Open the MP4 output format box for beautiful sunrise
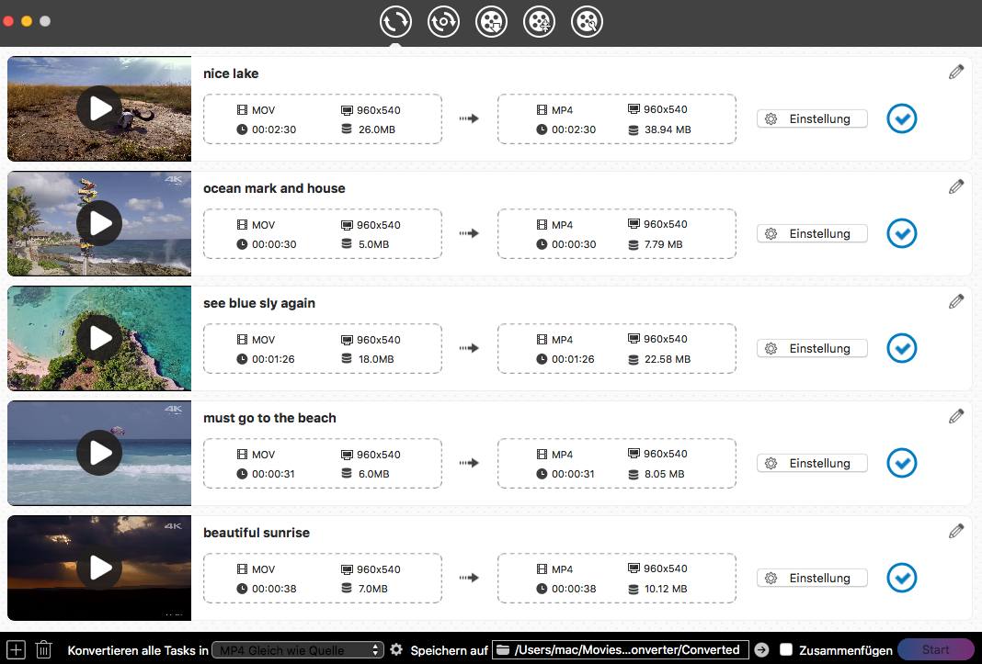The width and height of the screenshot is (982, 664). click(x=616, y=579)
